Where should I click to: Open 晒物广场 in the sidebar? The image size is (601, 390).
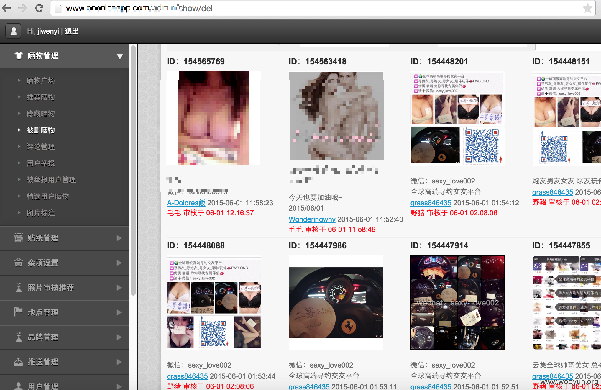click(41, 81)
